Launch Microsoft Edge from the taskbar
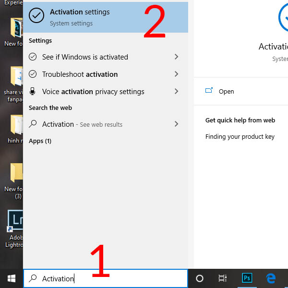This screenshot has height=288, width=288. pos(271,278)
